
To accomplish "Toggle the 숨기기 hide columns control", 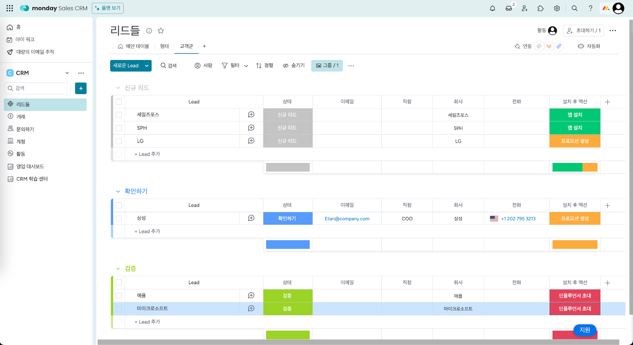I will [294, 66].
